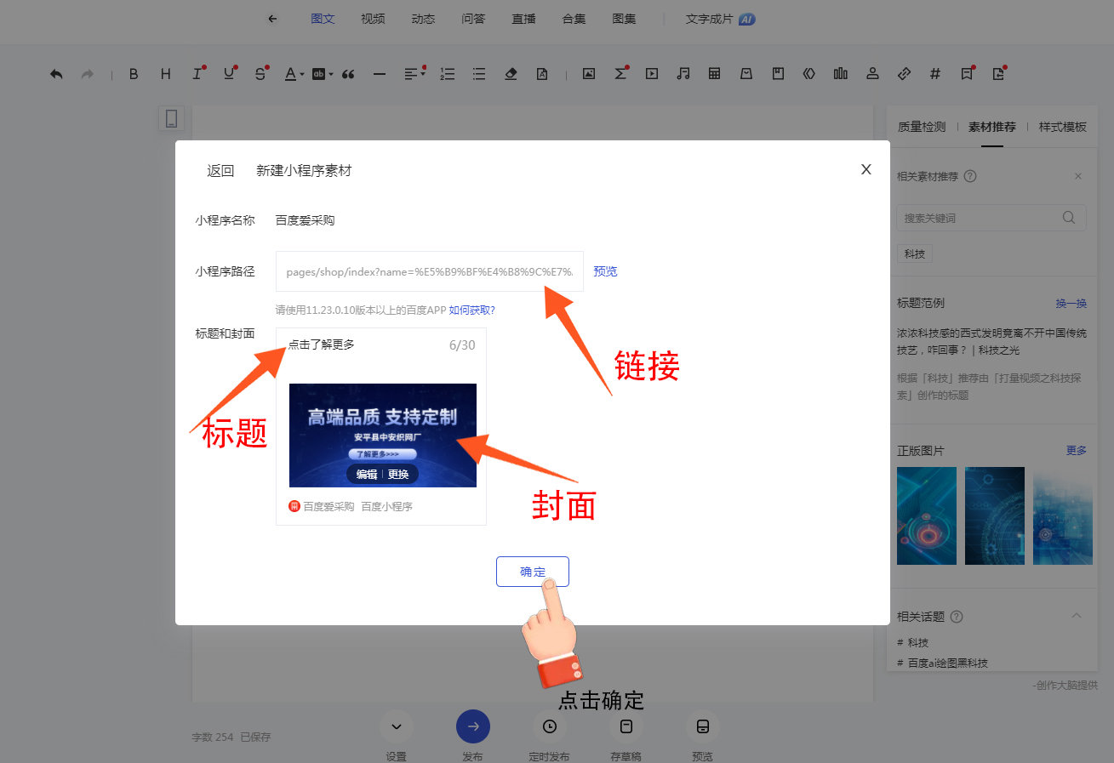The image size is (1114, 763).
Task: Switch to 图集 tab
Action: [624, 19]
